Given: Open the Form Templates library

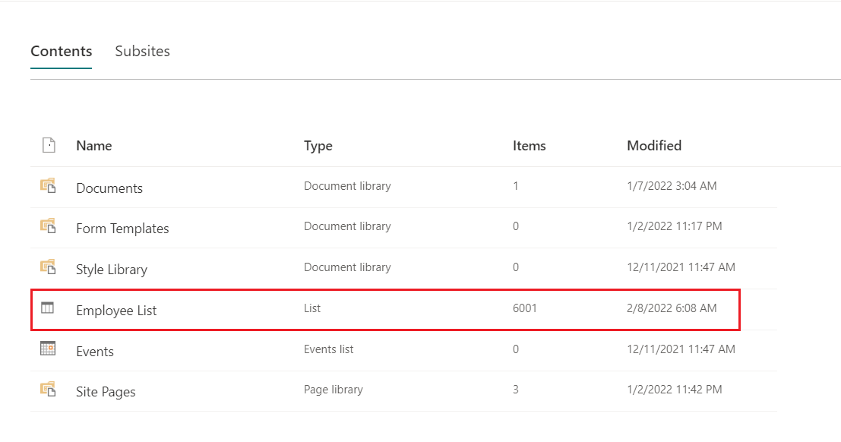Looking at the screenshot, I should point(122,229).
